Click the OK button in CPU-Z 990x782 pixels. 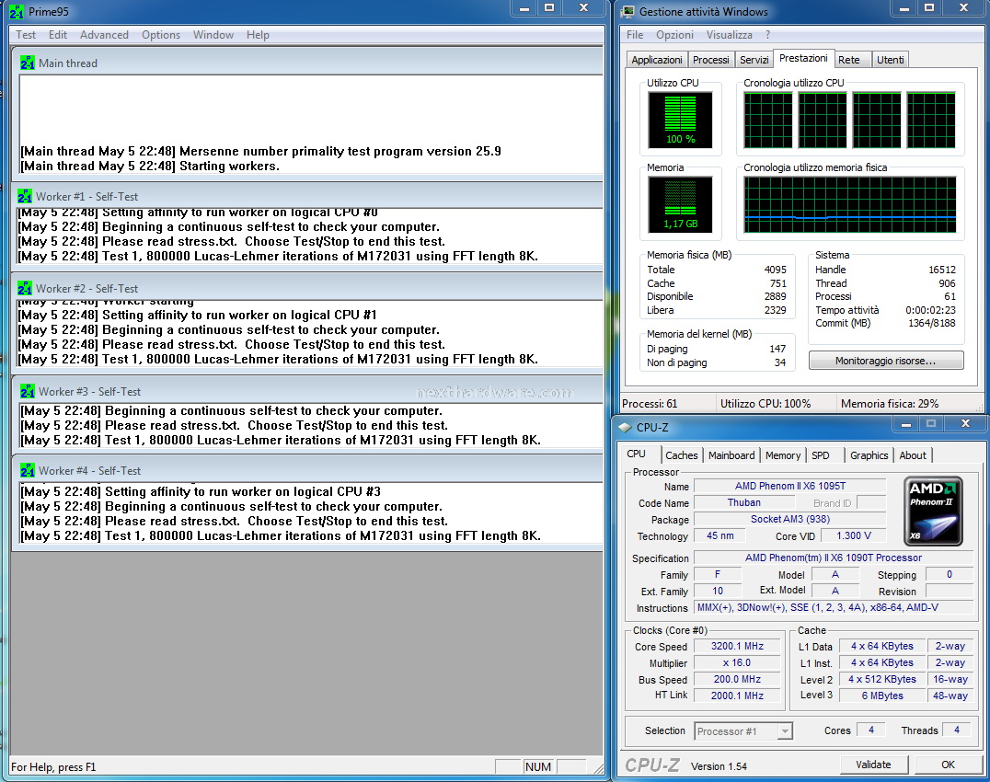coord(948,765)
